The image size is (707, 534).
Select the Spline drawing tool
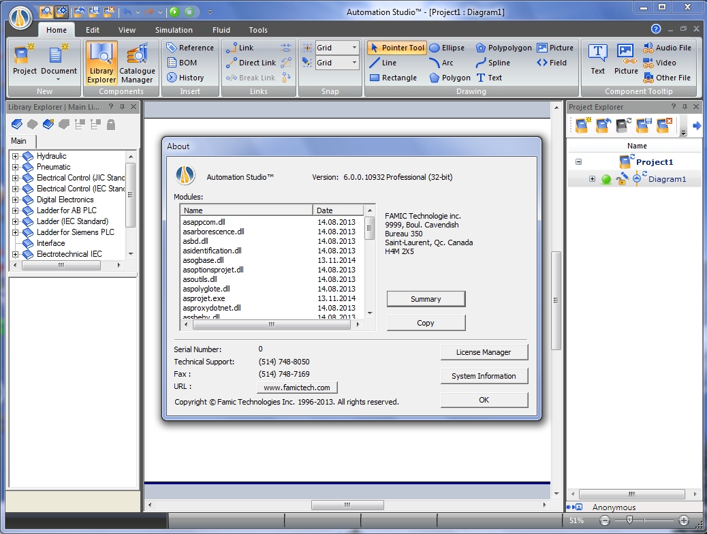tap(493, 63)
